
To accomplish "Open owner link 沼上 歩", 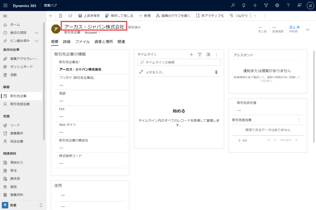I will [x=294, y=27].
